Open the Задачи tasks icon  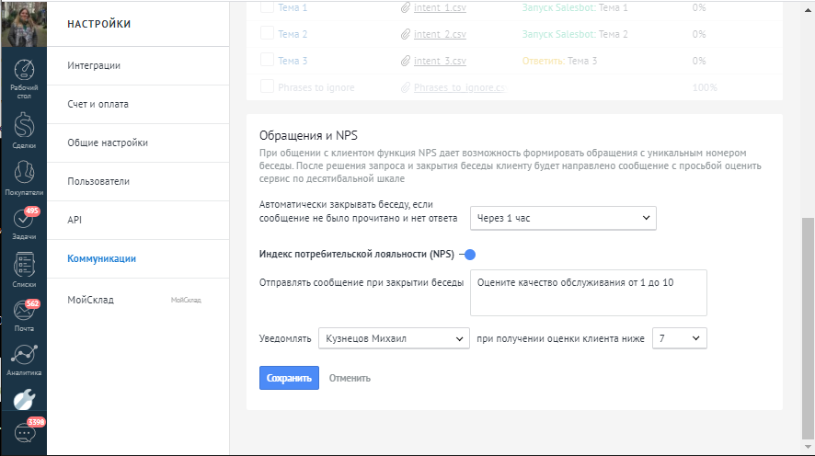click(x=23, y=222)
